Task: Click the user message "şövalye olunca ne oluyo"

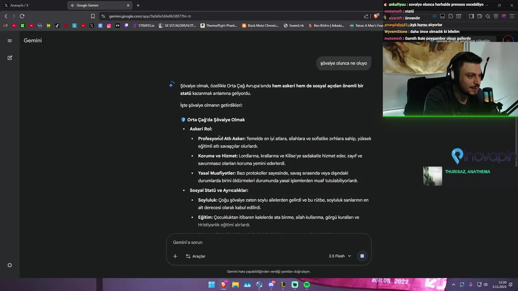Action: (x=344, y=63)
